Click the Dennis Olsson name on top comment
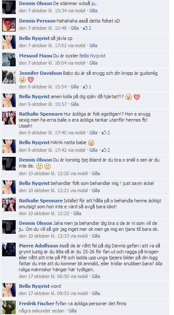The width and height of the screenshot is (174, 315). coord(36,3)
